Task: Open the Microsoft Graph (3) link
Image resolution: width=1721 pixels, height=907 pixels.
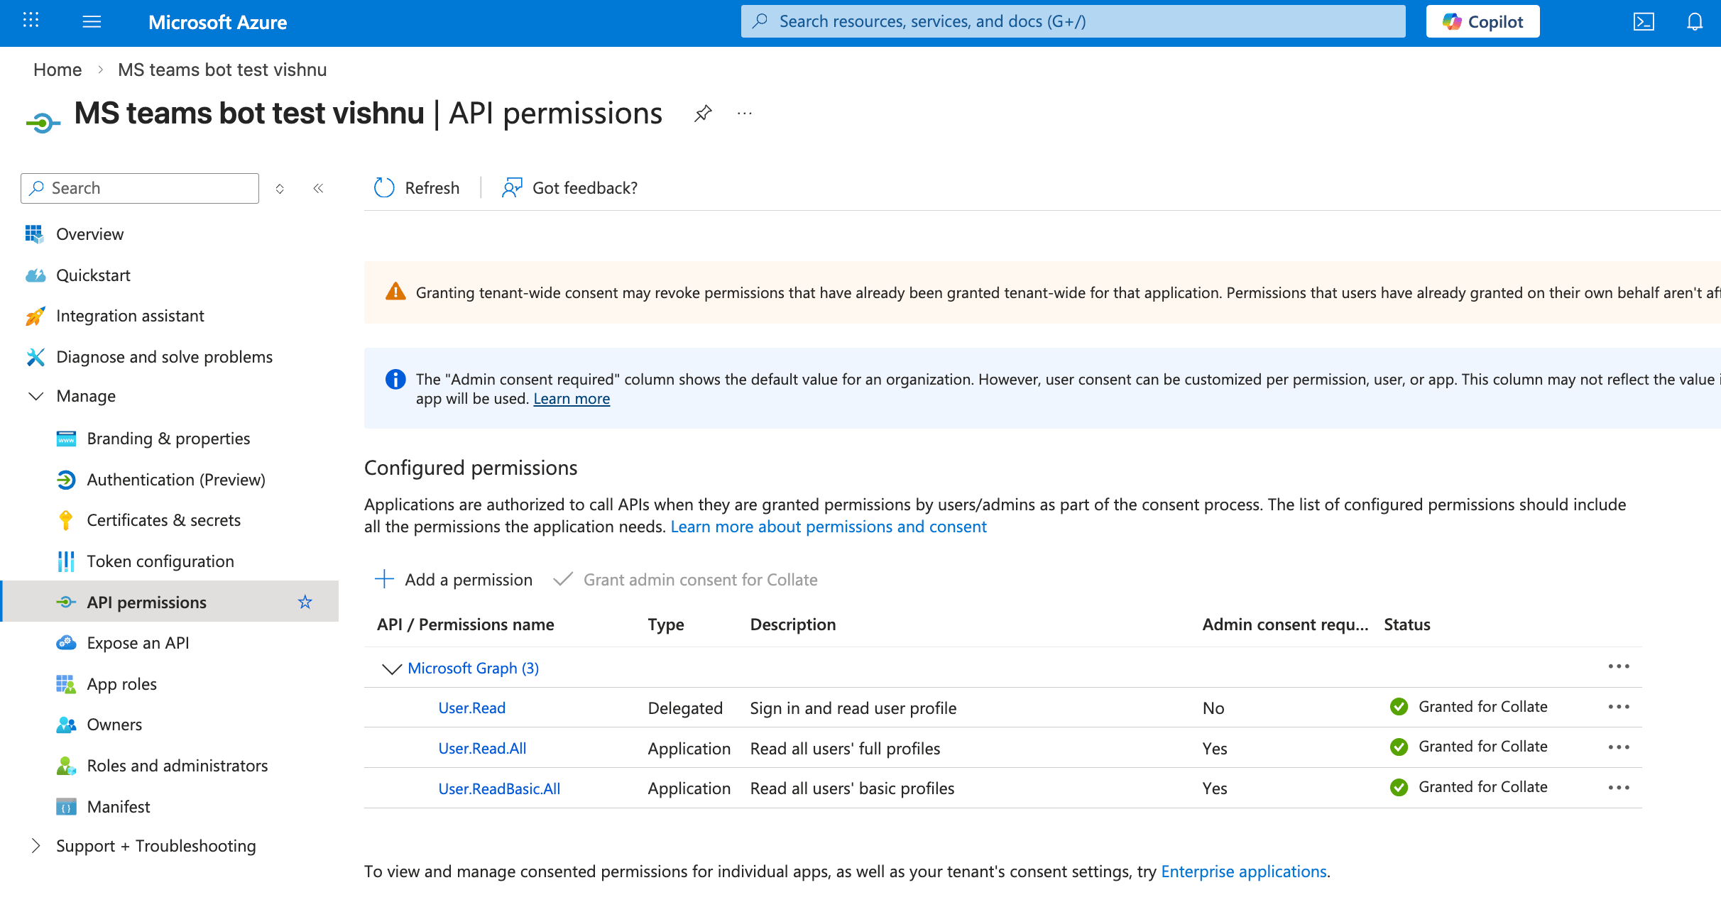Action: (x=473, y=669)
